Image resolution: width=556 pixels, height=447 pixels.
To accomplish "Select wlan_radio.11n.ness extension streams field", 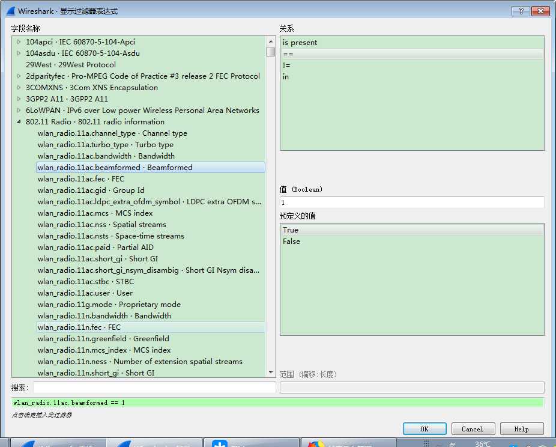I will (x=140, y=362).
